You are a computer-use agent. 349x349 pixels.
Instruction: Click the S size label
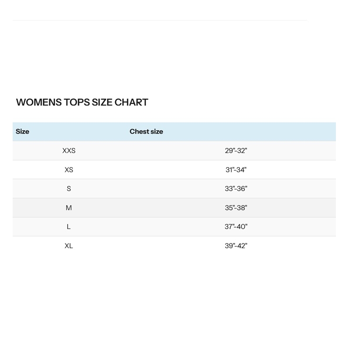69,189
